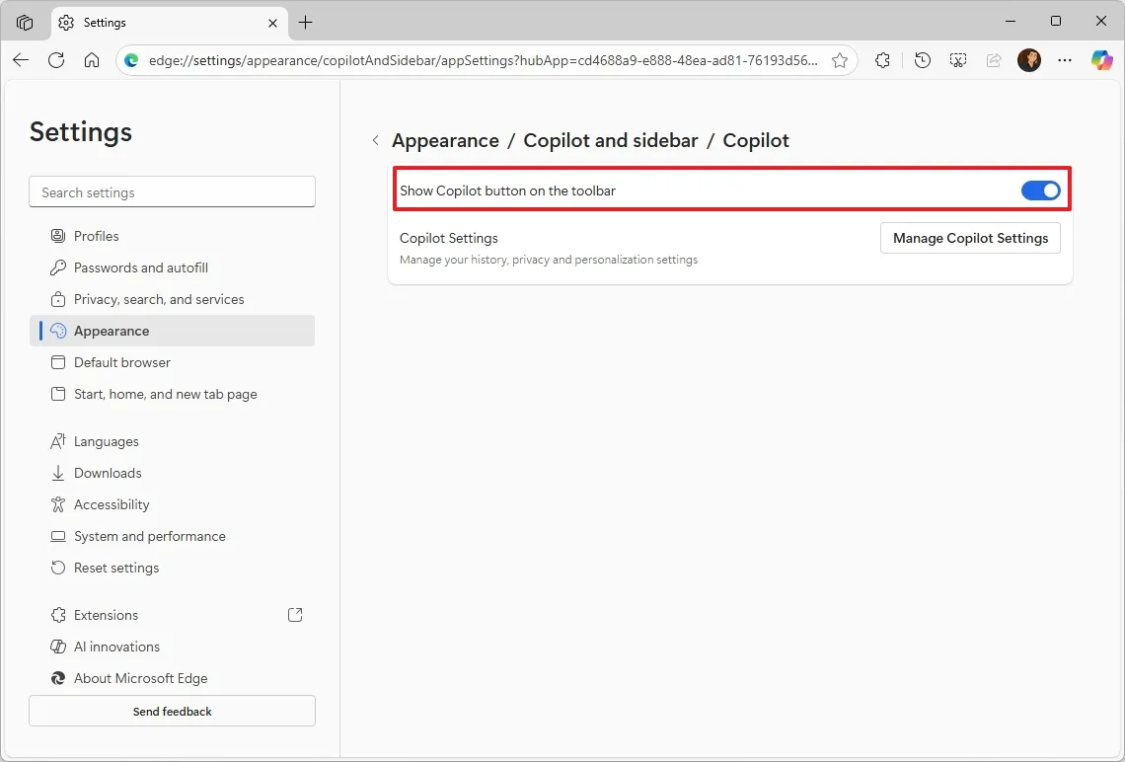
Task: Start a Web Capture screenshot
Action: (957, 60)
